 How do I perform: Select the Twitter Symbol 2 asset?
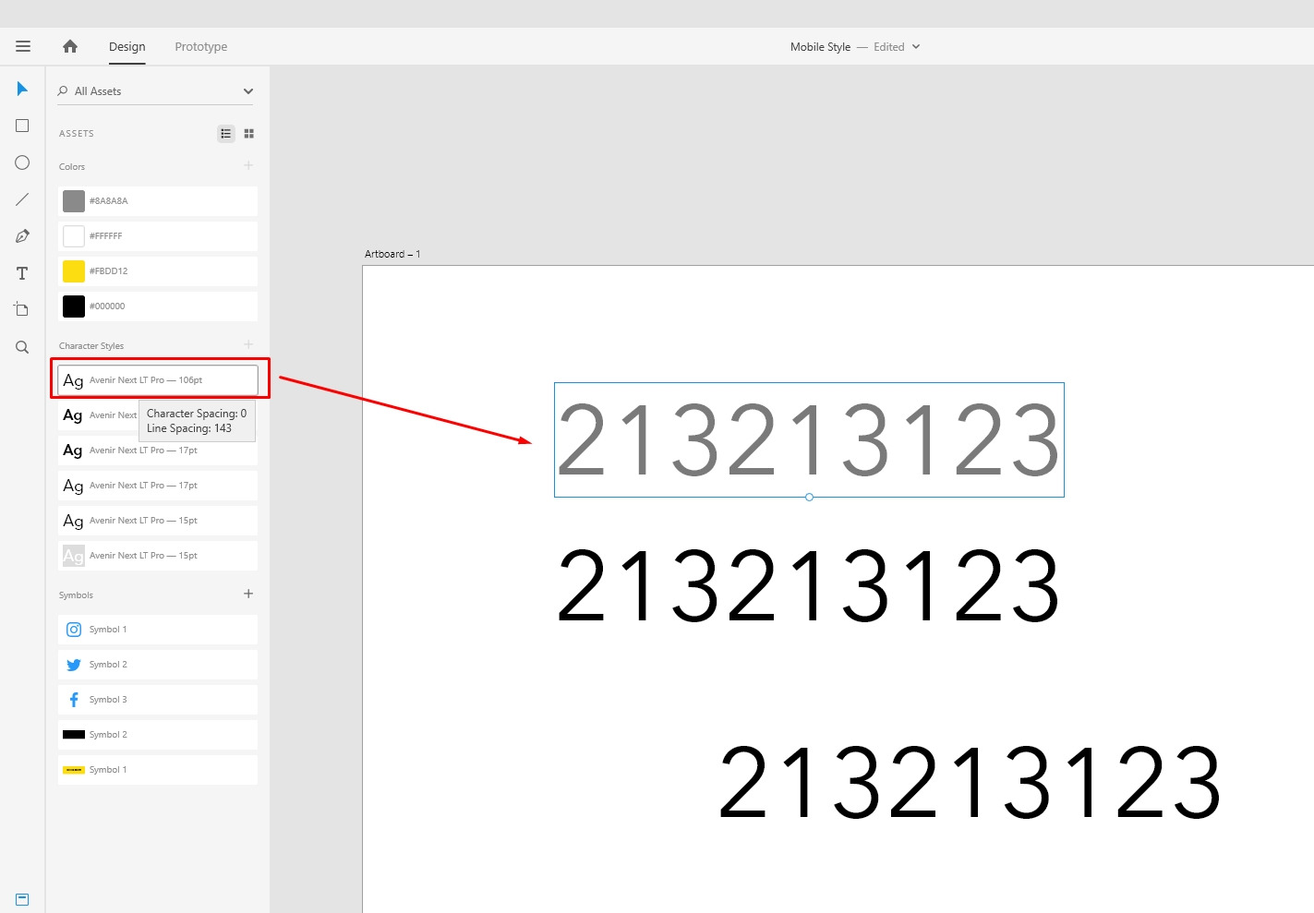[158, 664]
